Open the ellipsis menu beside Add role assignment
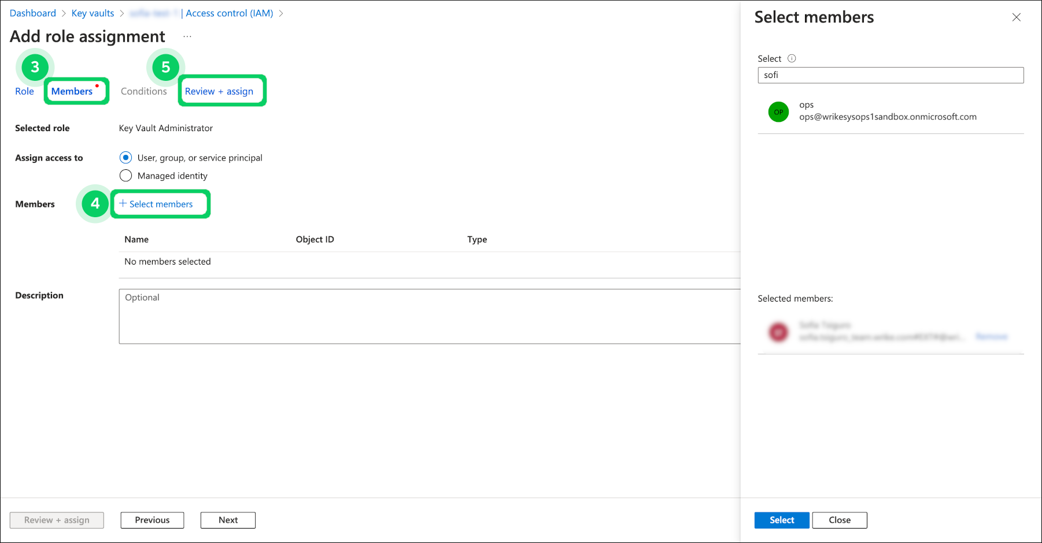 pyautogui.click(x=187, y=36)
